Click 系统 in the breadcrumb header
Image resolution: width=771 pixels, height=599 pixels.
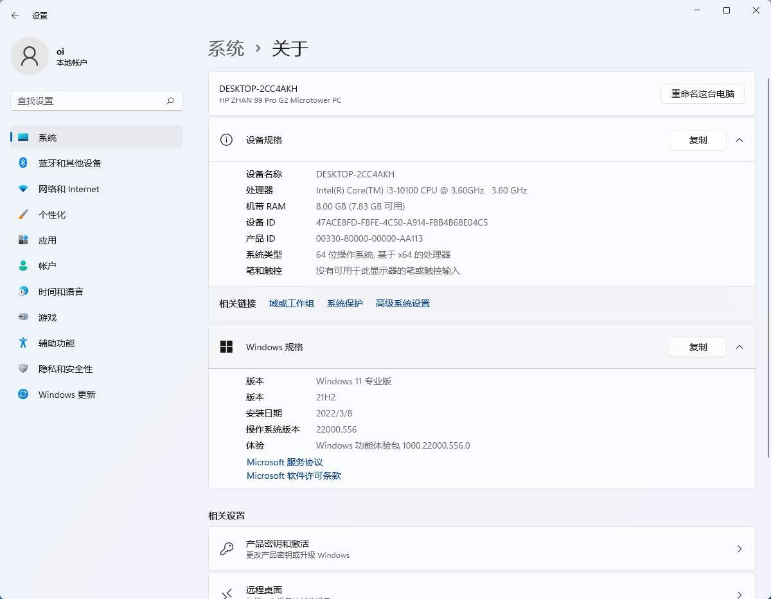click(x=226, y=48)
